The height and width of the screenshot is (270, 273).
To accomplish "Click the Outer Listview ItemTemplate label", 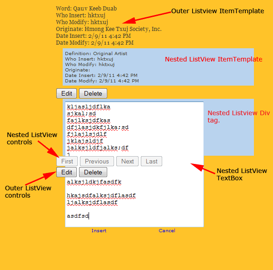I will click(x=217, y=11).
